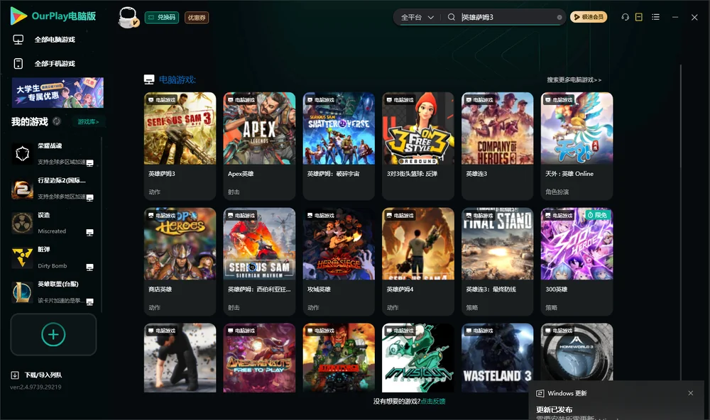
Task: Open the user avatar profile
Action: pyautogui.click(x=128, y=17)
